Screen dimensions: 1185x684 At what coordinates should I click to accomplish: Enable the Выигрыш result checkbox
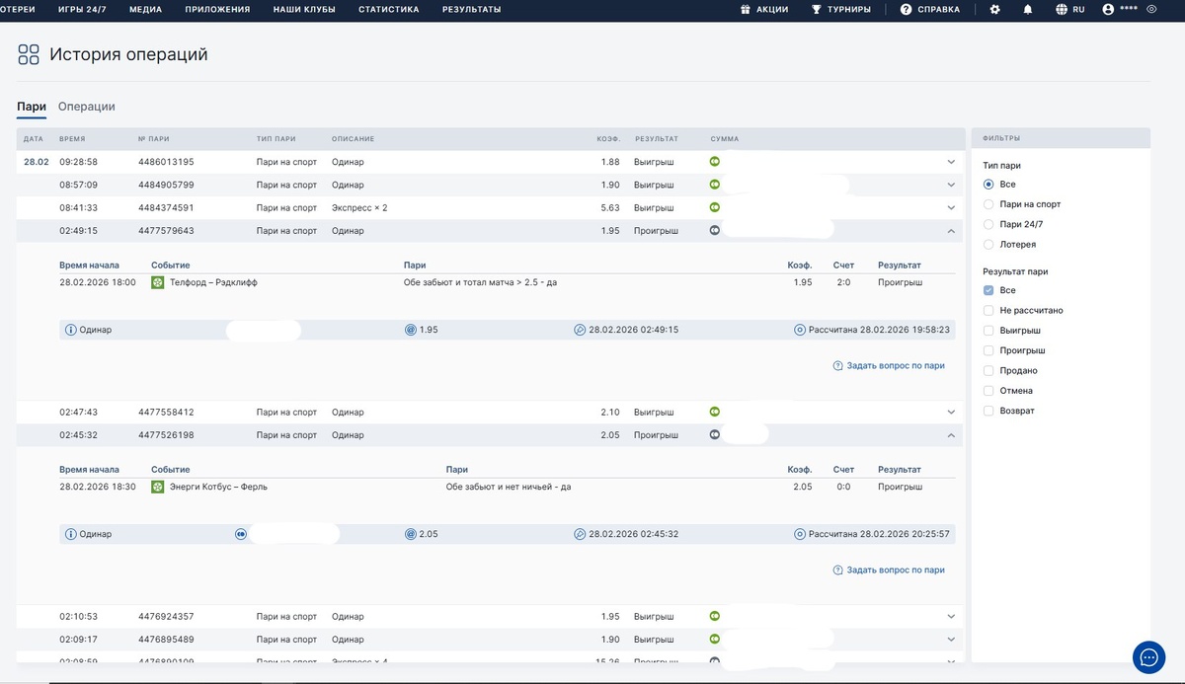988,331
